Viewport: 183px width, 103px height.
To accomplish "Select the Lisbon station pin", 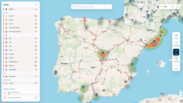I will coord(55,72).
